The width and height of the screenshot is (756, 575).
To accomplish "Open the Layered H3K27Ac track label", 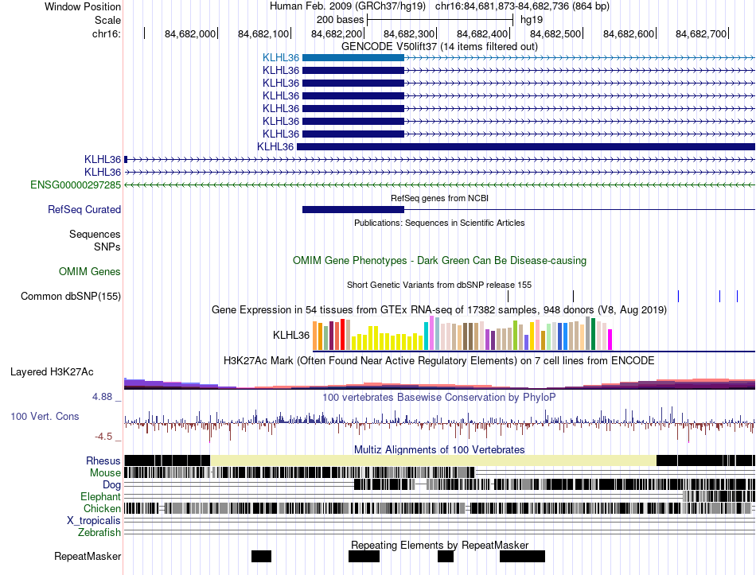I will pyautogui.click(x=52, y=372).
